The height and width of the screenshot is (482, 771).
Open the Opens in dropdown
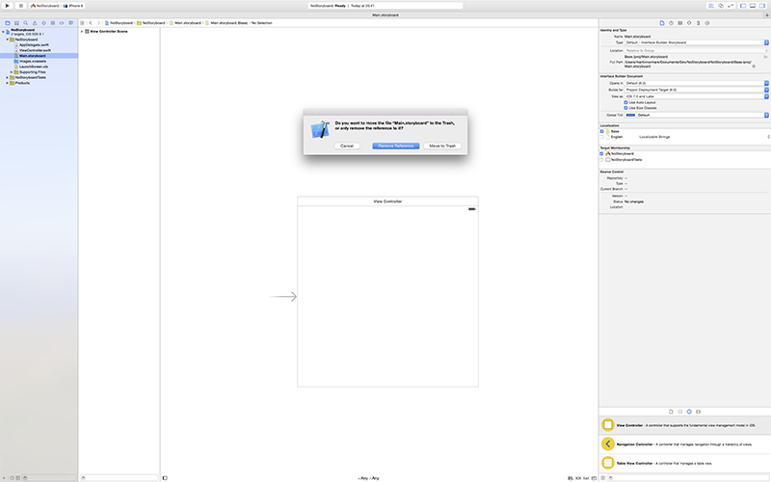(x=696, y=83)
